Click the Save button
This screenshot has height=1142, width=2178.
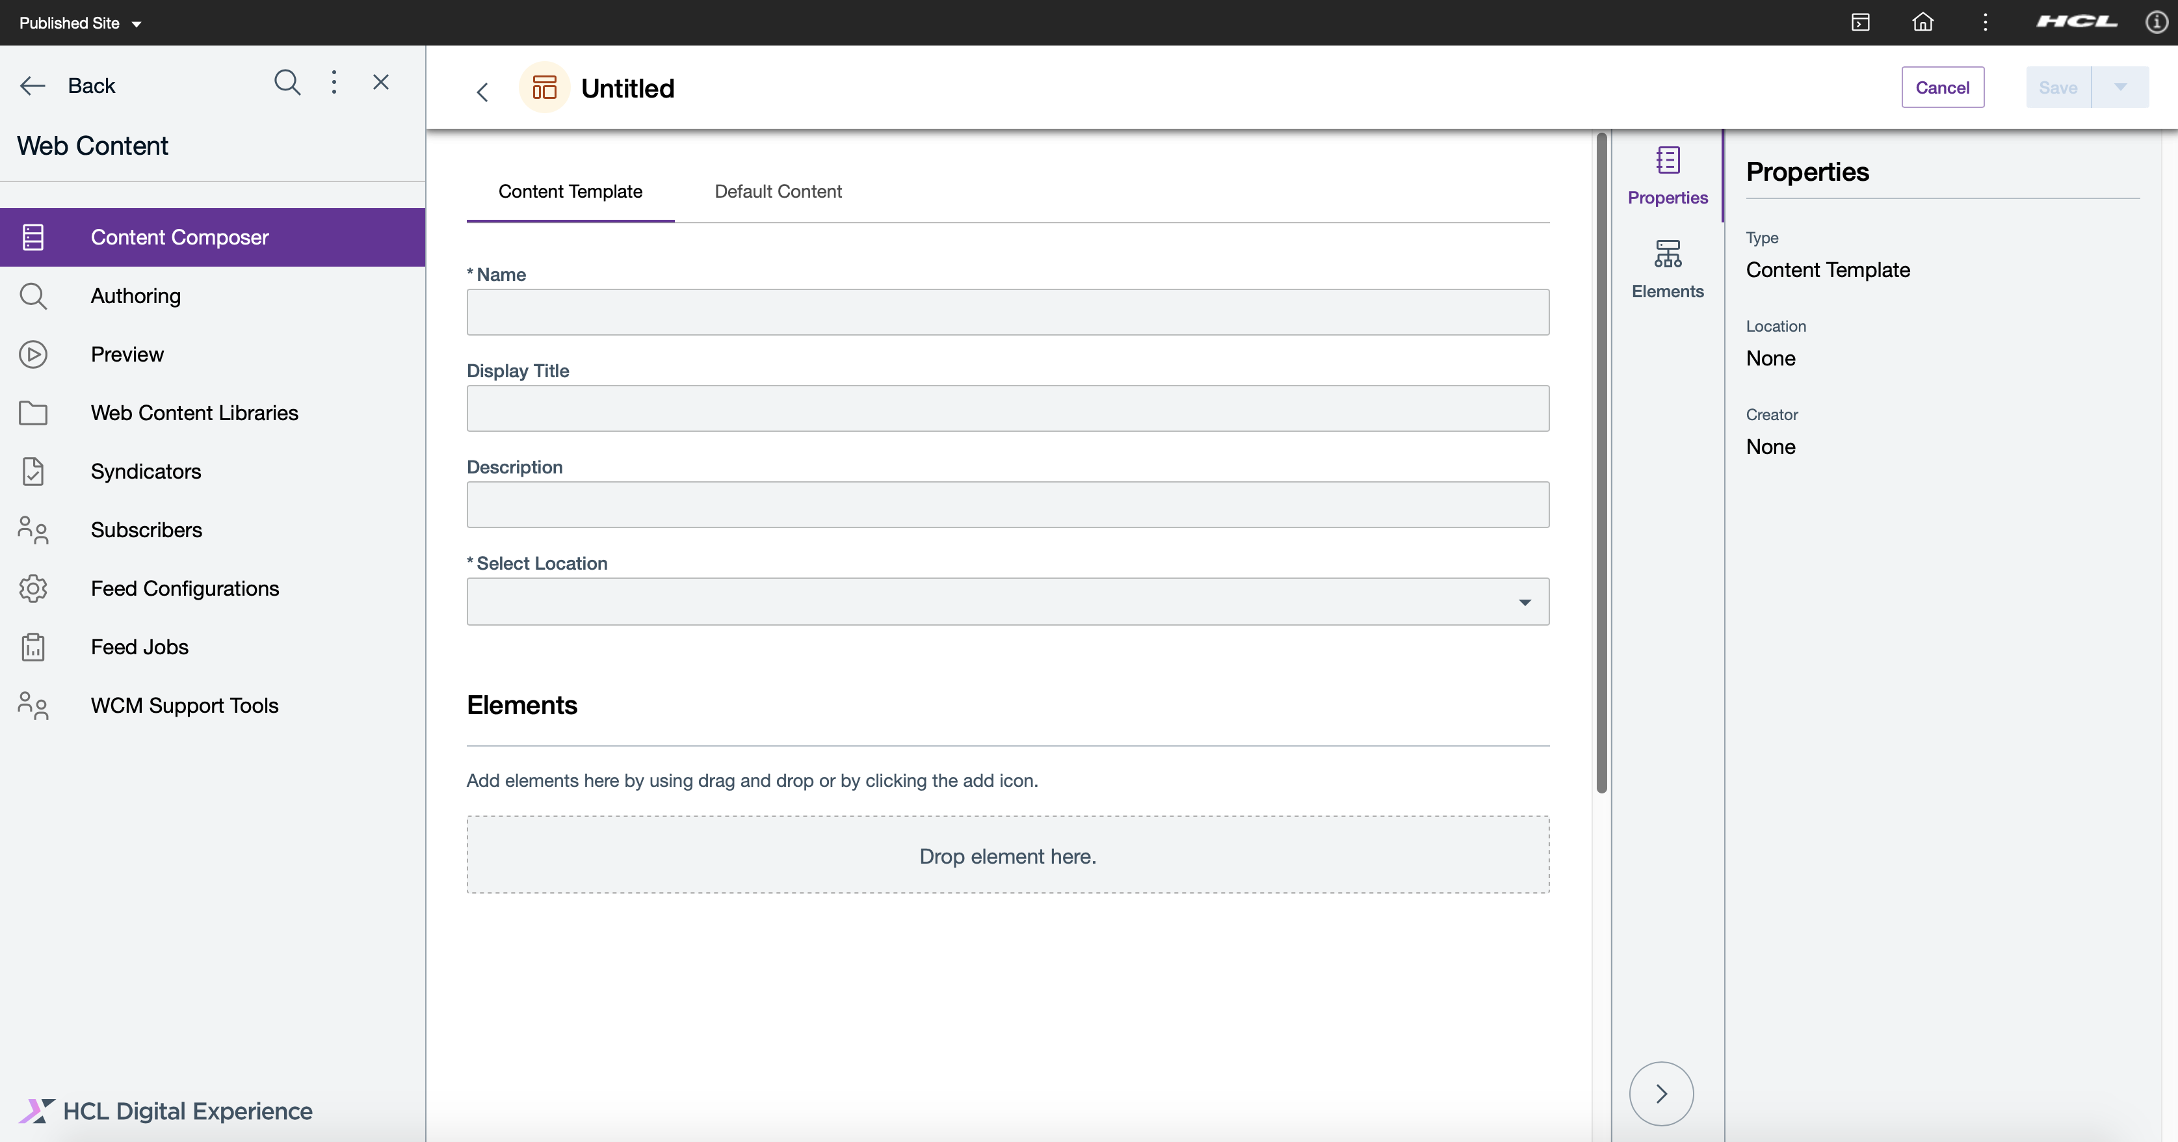[x=2058, y=87]
